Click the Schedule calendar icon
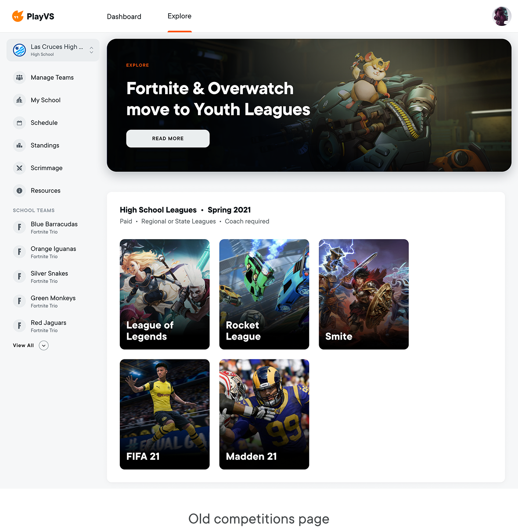The width and height of the screenshot is (518, 529). point(19,123)
